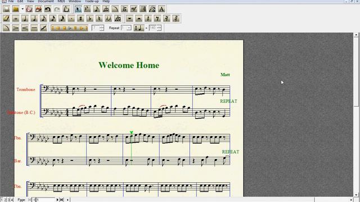Click the Print icon

point(38,9)
